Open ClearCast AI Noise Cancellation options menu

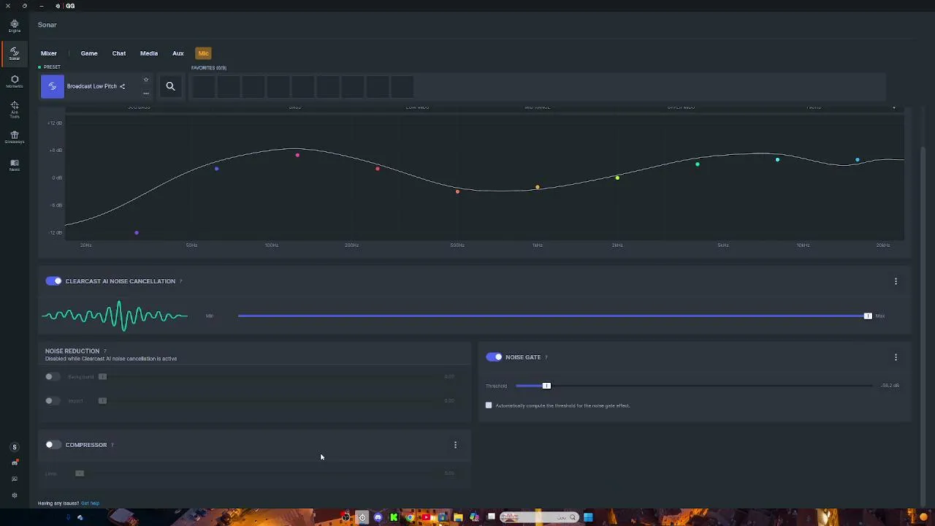tap(896, 281)
